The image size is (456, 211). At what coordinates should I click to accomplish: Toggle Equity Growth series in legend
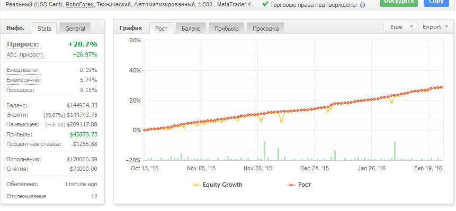click(x=217, y=185)
